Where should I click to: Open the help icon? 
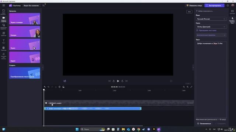click(x=228, y=5)
